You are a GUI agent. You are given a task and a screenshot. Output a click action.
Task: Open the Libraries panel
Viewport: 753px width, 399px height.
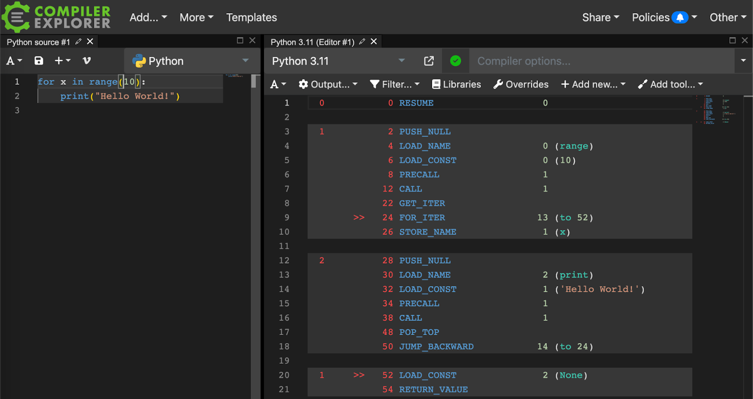[x=457, y=84]
